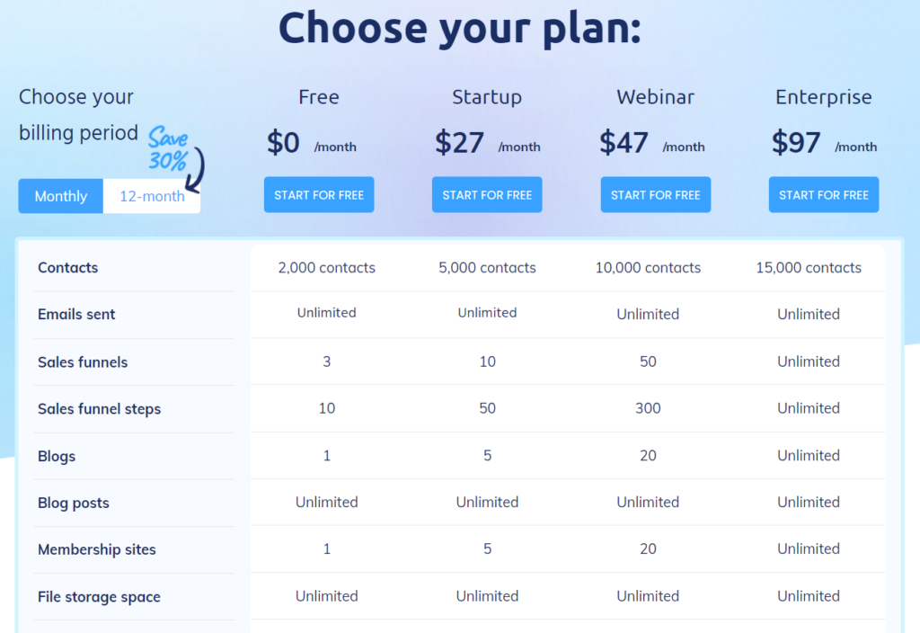The image size is (920, 633).
Task: Click Start For Free under the Startup plan
Action: (x=487, y=194)
